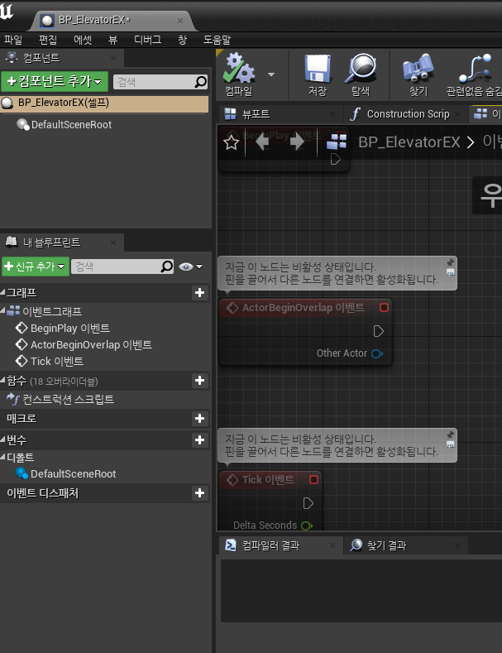Viewport: 502px width, 653px height.
Task: Click the Delta Seconds output pin
Action: pos(307,526)
